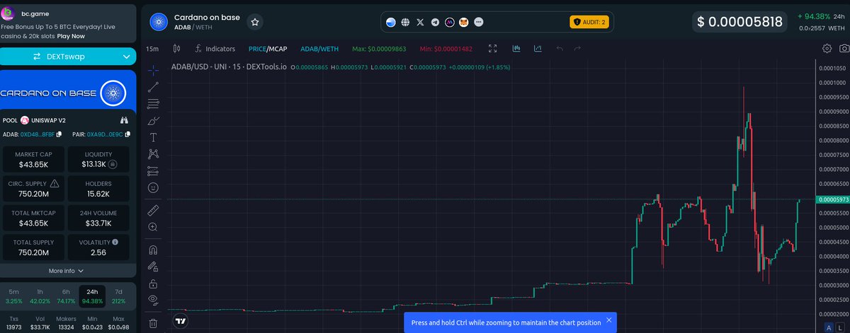Select the crosshair cursor tool

(x=153, y=70)
